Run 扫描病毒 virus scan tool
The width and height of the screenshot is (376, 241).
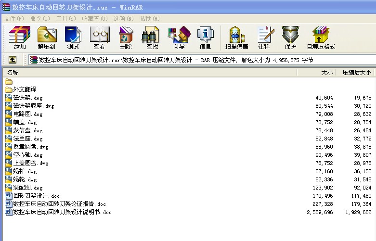point(236,38)
